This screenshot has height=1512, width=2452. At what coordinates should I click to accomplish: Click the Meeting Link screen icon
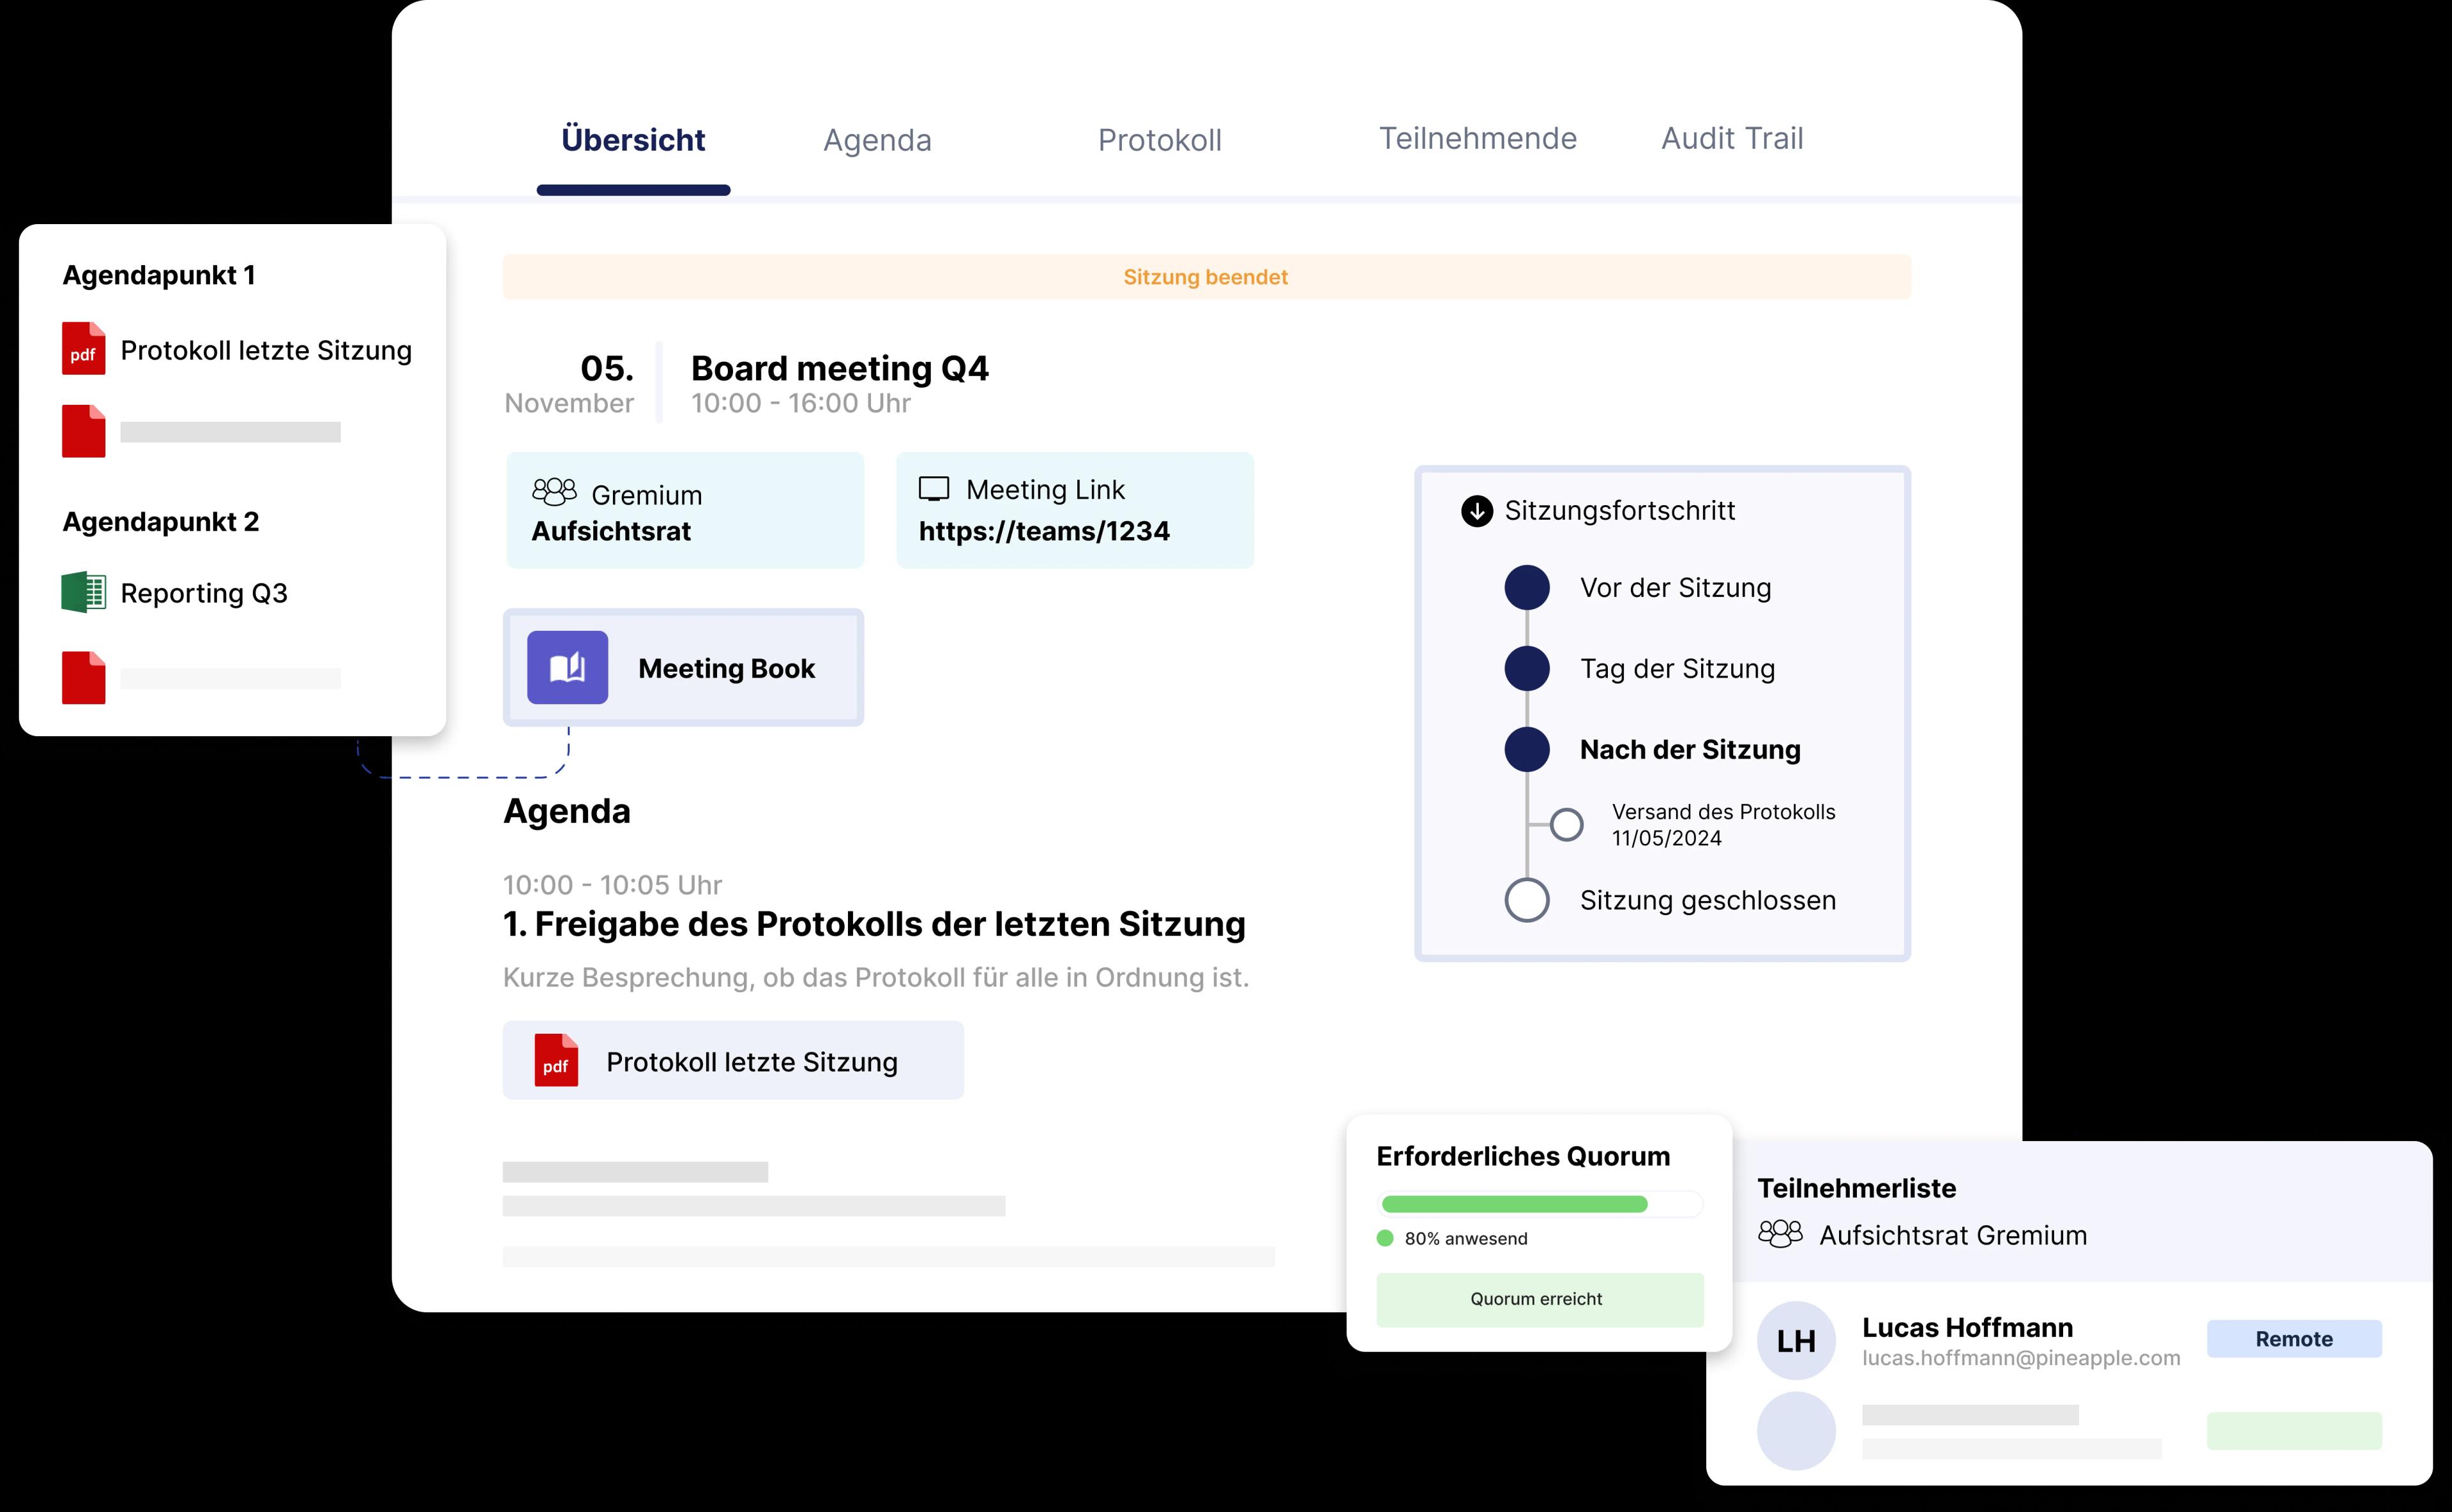click(933, 489)
